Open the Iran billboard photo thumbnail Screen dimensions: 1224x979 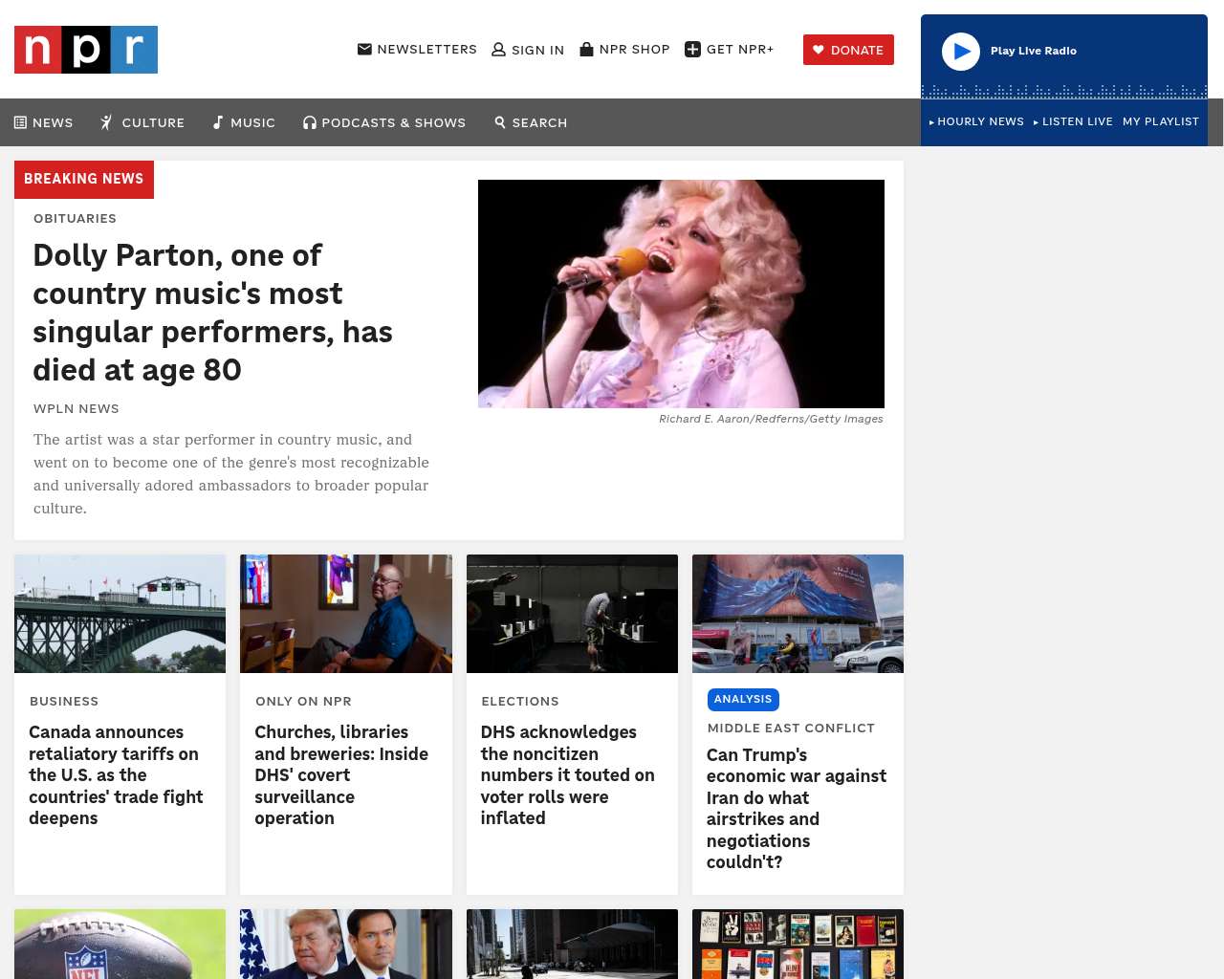(x=798, y=614)
